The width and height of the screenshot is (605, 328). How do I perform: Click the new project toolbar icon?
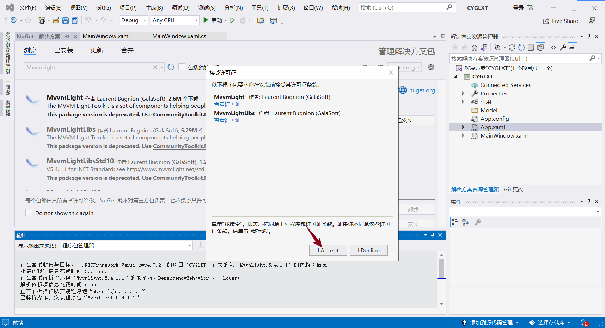(x=42, y=20)
